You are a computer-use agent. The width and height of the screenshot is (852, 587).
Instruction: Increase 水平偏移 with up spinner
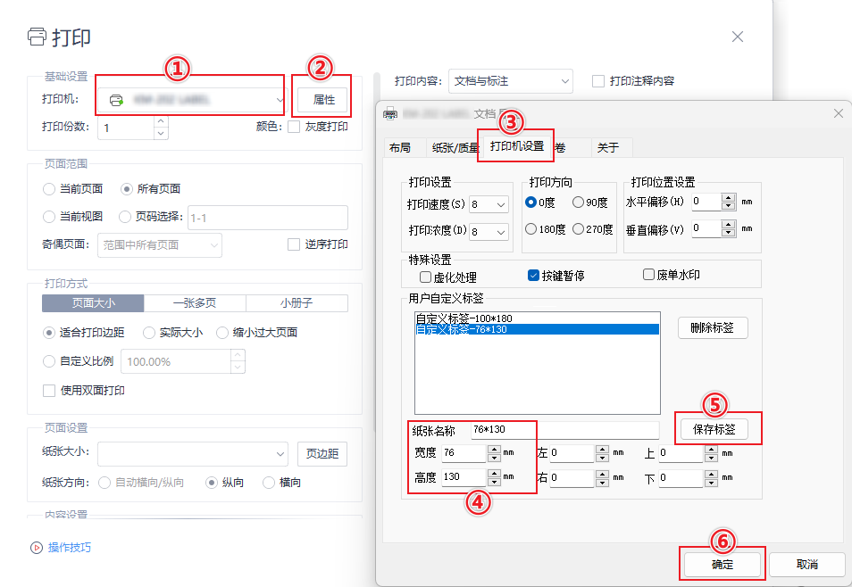[729, 197]
